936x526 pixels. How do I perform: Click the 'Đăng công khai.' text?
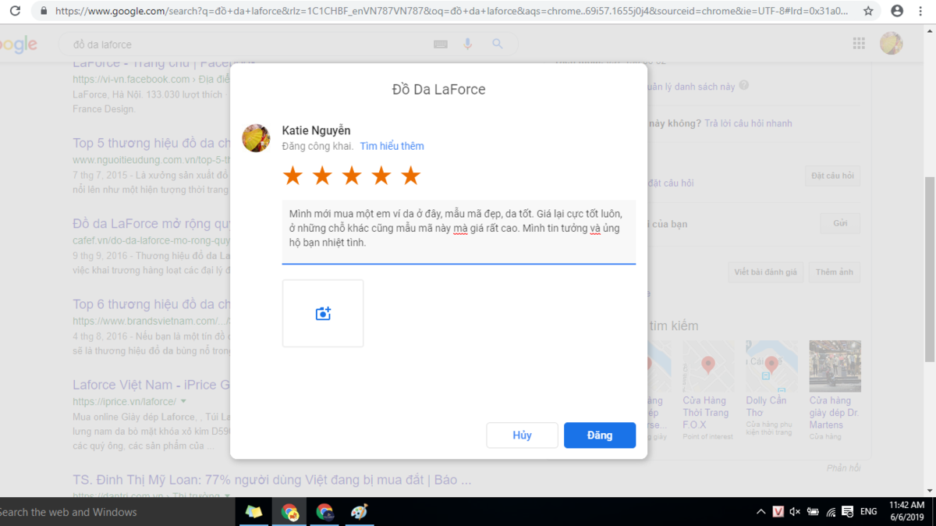[x=317, y=146]
